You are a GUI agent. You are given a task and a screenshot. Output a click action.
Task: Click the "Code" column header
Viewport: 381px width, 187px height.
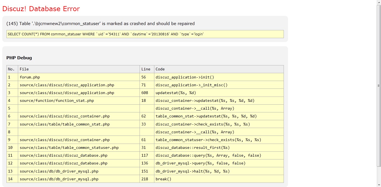pos(219,69)
